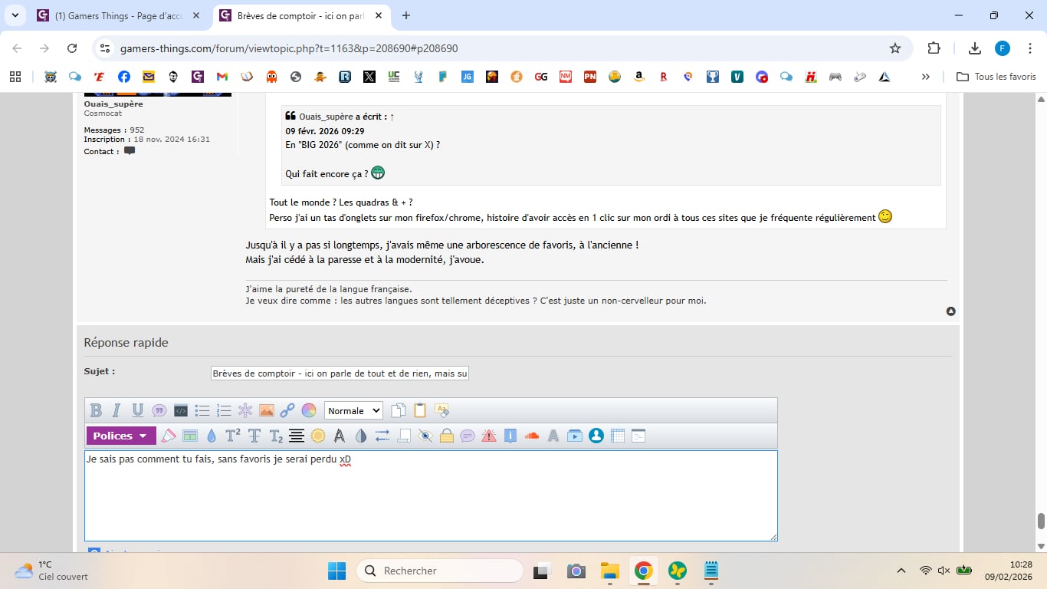Click the padlock icon in editor toolbar

pyautogui.click(x=447, y=436)
